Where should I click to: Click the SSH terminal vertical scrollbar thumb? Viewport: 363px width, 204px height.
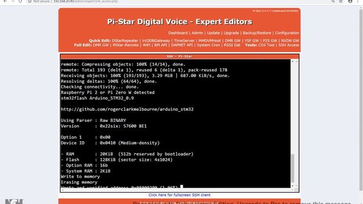coord(293,168)
